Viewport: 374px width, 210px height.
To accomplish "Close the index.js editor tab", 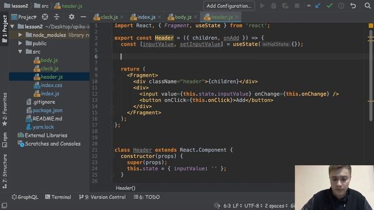I will click(160, 17).
